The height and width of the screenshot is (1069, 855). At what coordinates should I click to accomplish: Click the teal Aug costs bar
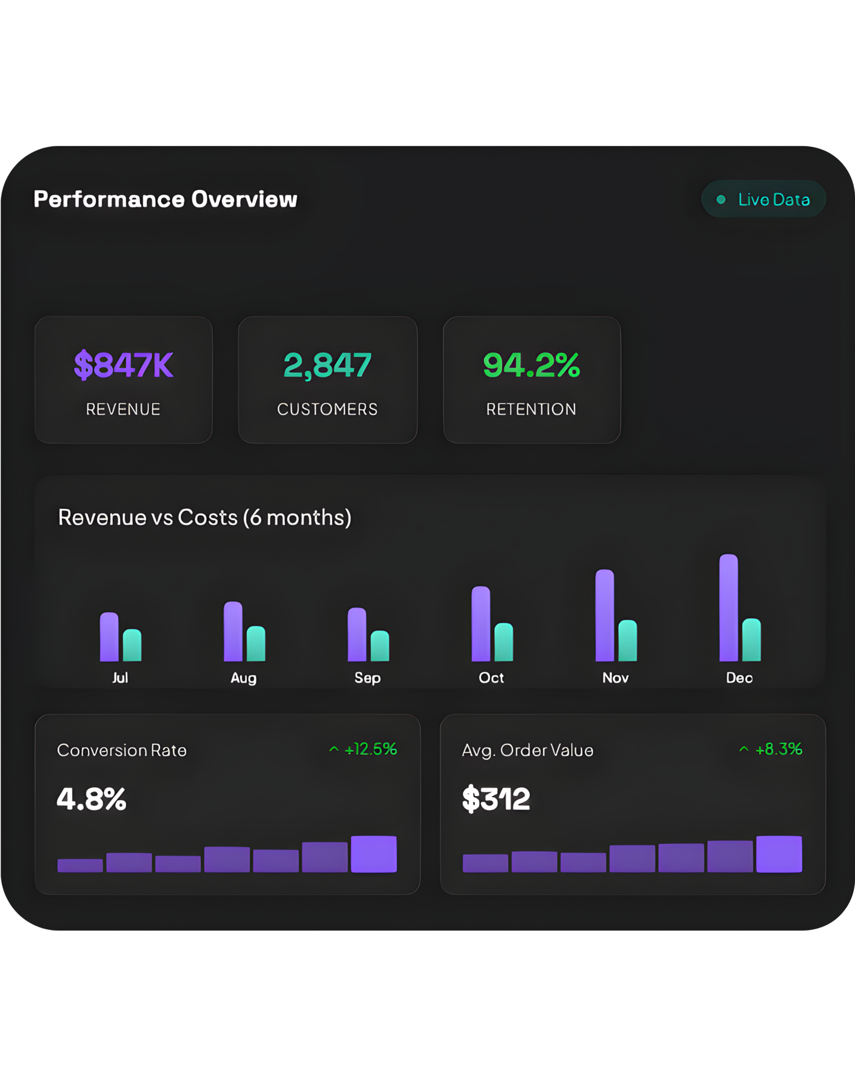point(256,643)
